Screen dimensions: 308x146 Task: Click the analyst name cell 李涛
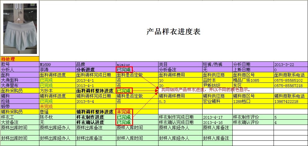(x=44, y=70)
